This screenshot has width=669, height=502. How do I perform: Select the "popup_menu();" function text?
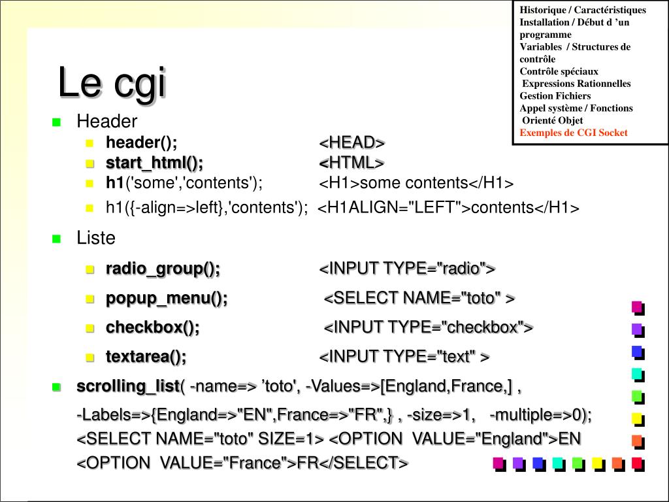[x=167, y=298]
